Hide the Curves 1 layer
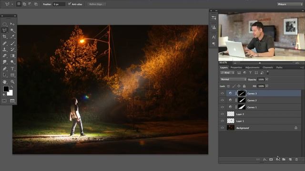305x171 pixels. (x=223, y=107)
